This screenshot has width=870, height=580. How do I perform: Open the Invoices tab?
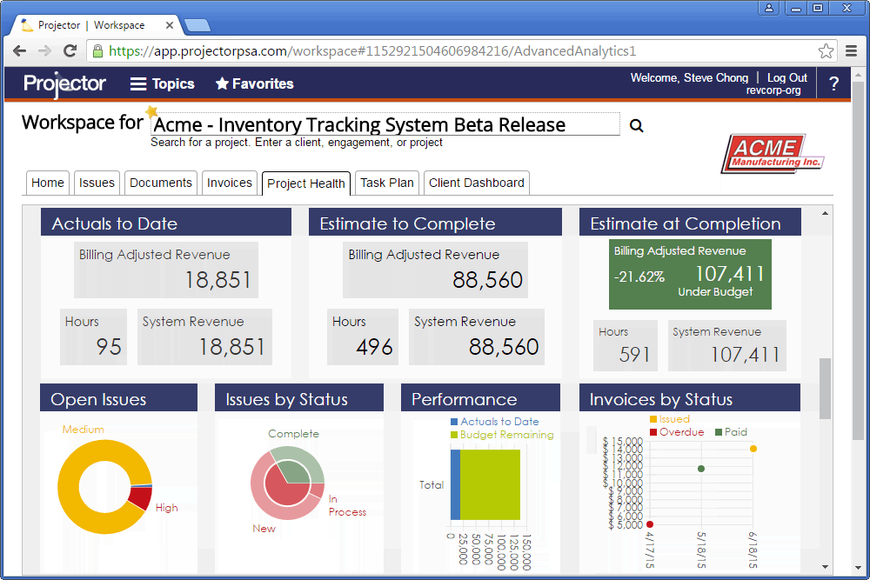[x=229, y=183]
